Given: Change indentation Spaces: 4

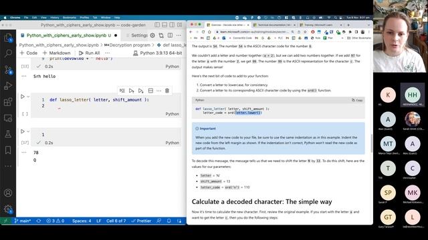Looking at the screenshot, I should 82,221.
